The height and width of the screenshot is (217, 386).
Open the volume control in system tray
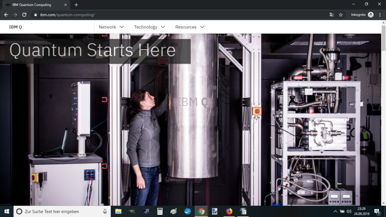(x=349, y=211)
